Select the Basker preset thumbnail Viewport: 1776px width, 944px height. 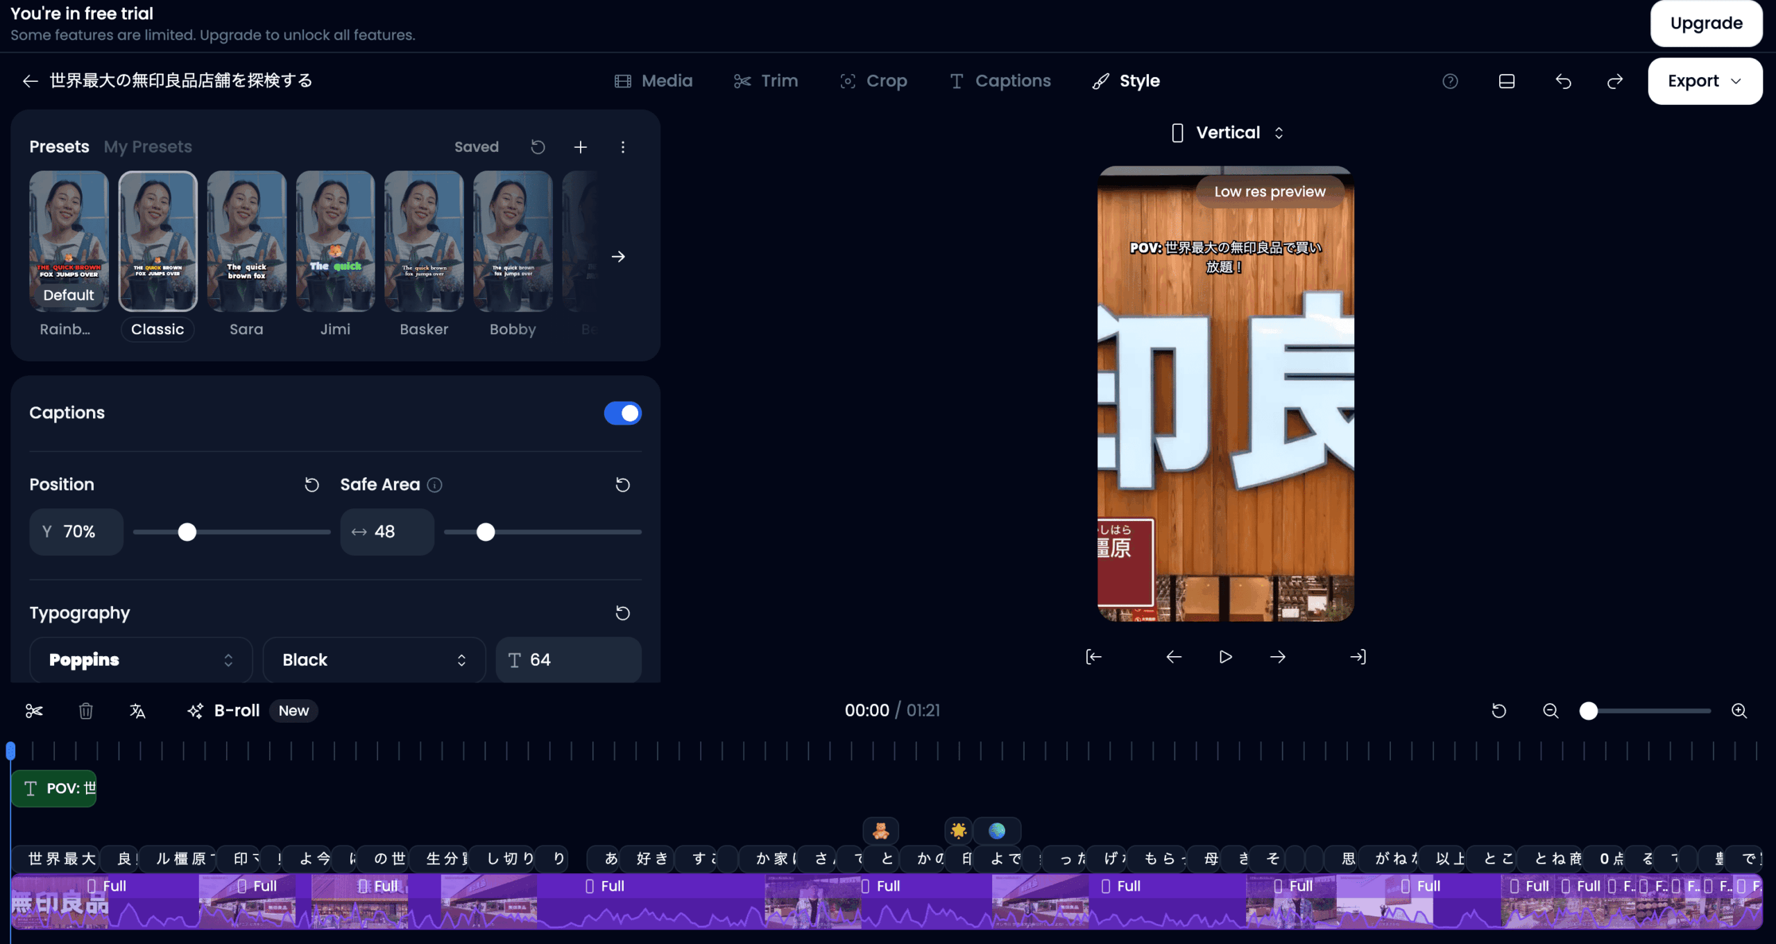pos(424,241)
